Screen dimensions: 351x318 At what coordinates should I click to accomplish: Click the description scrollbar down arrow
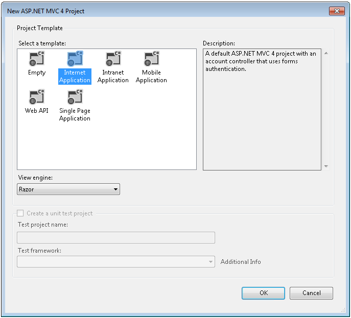point(326,166)
